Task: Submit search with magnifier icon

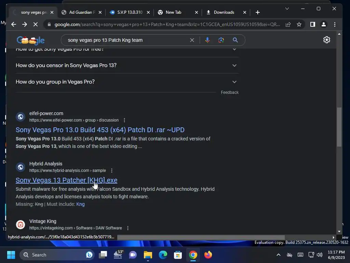Action: click(x=235, y=40)
